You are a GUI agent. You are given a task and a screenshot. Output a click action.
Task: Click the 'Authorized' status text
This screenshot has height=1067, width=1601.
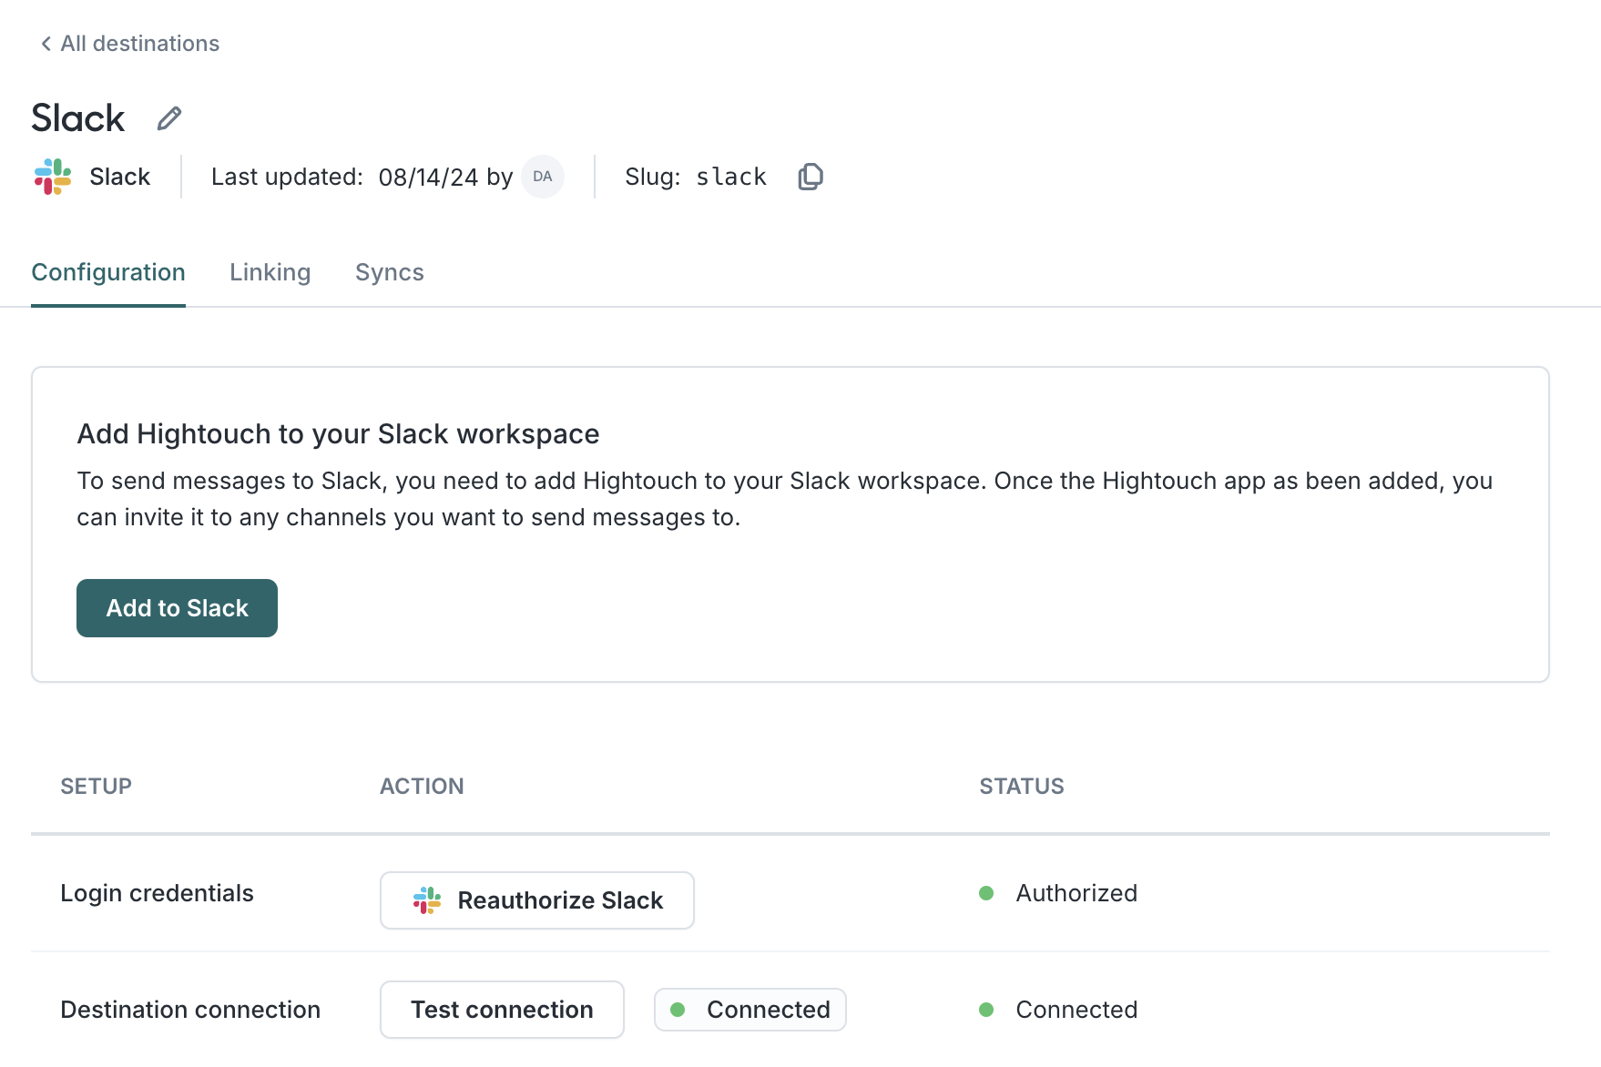tap(1076, 893)
